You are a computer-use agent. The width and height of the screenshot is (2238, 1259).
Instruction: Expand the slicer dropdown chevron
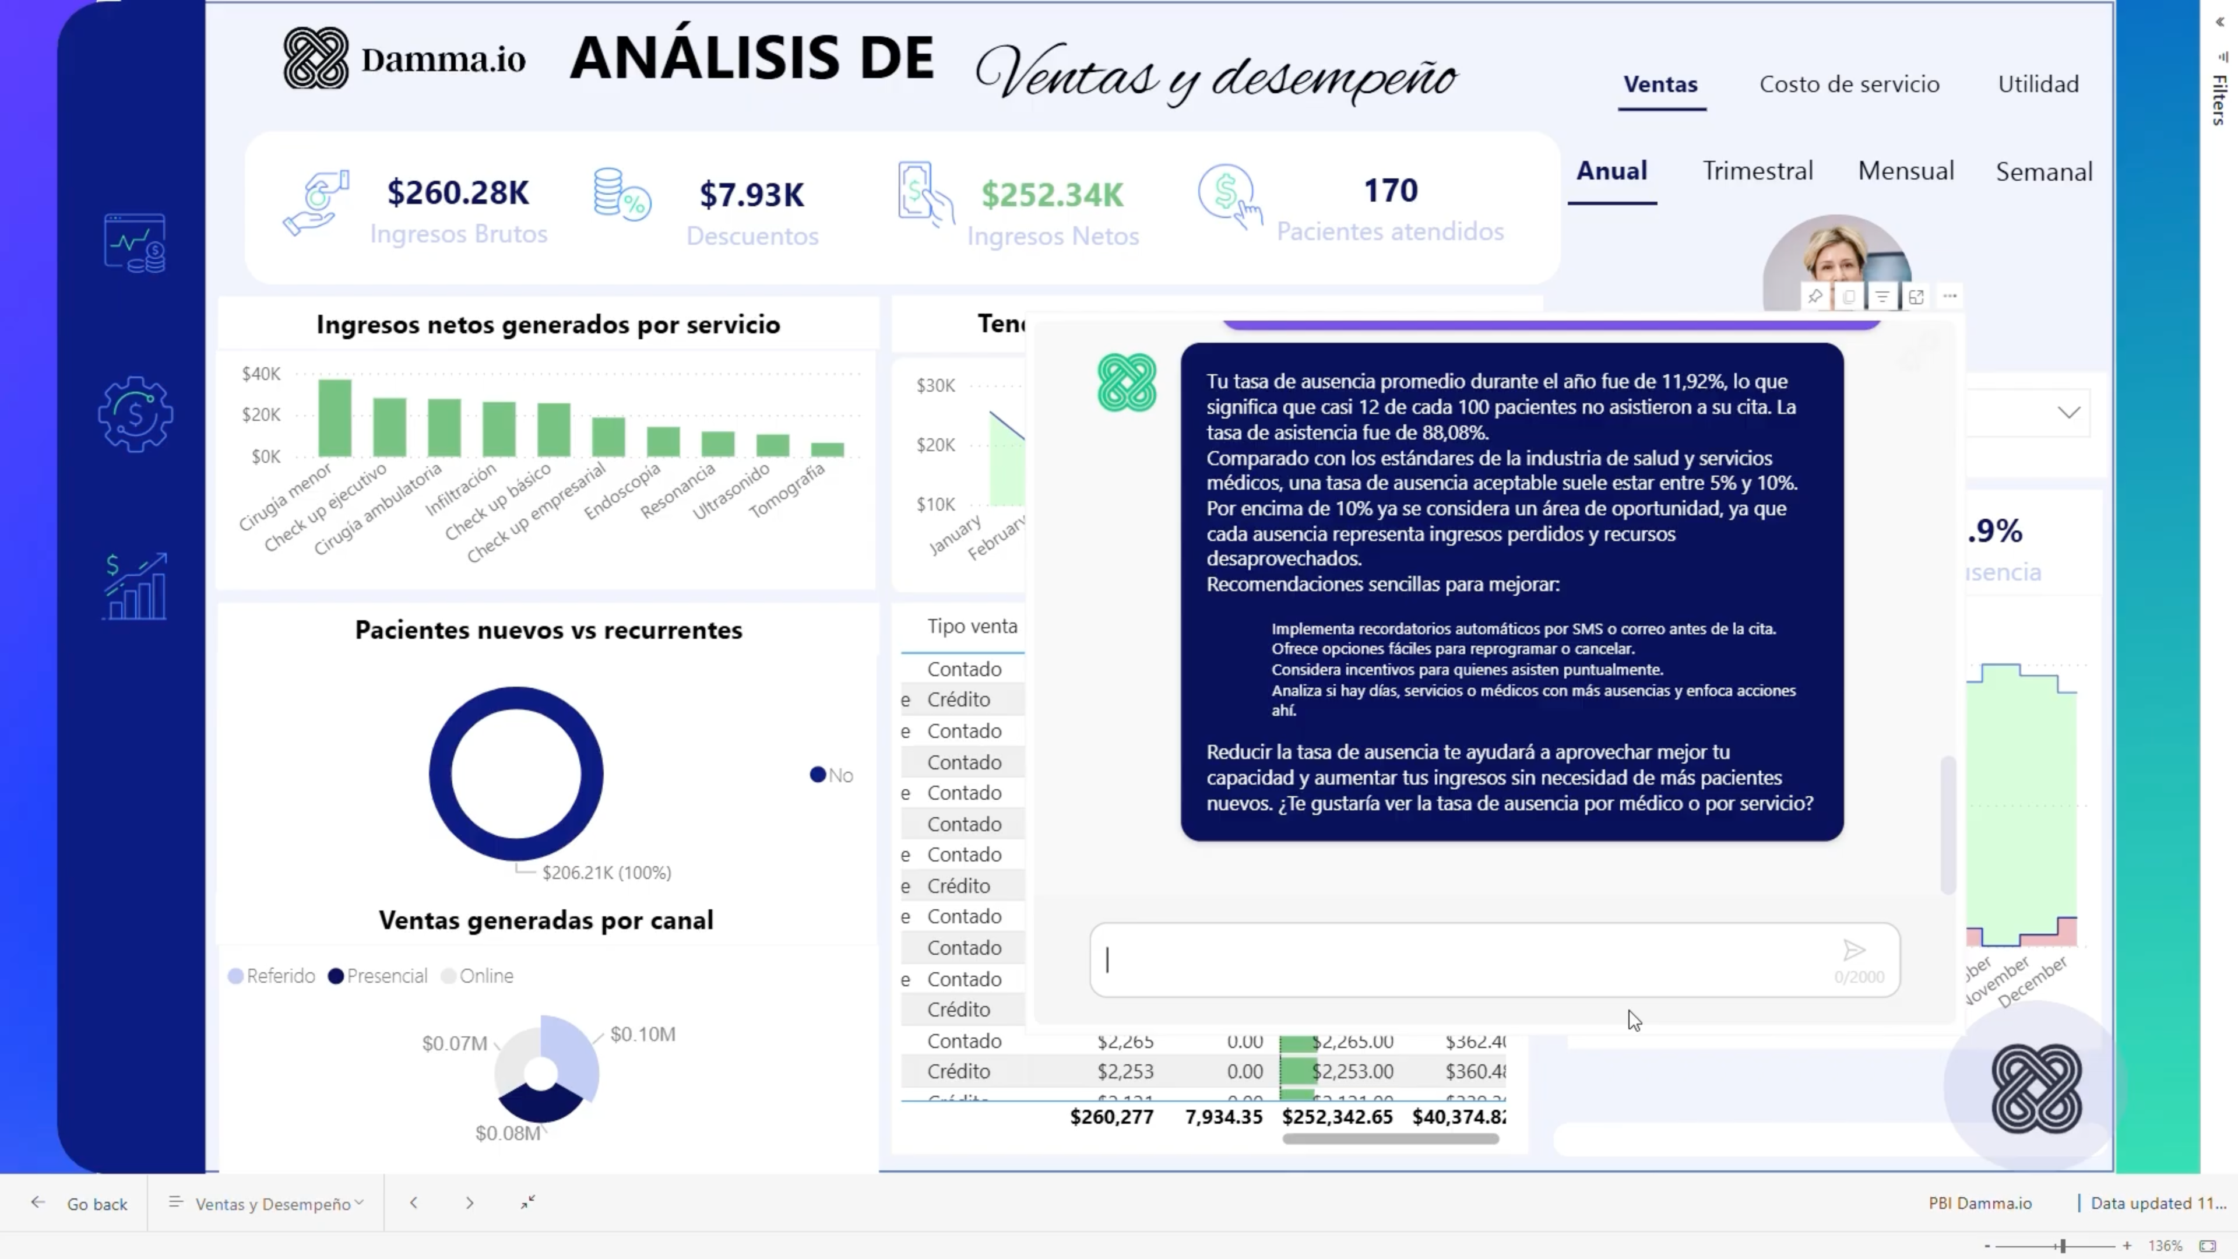pos(2068,412)
